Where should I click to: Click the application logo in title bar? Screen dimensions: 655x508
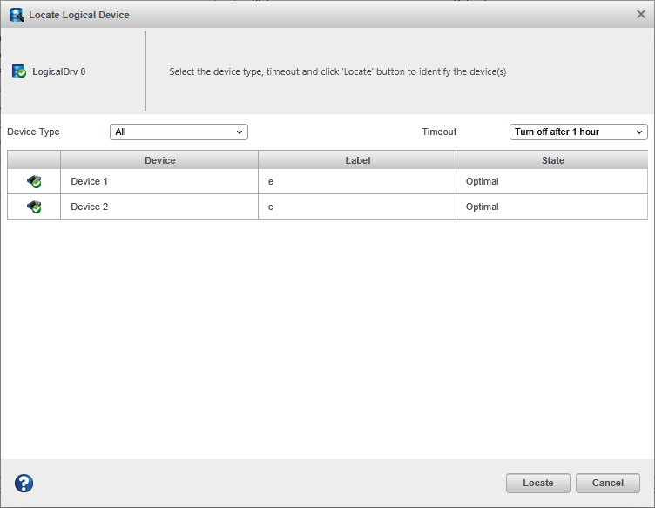click(x=17, y=15)
